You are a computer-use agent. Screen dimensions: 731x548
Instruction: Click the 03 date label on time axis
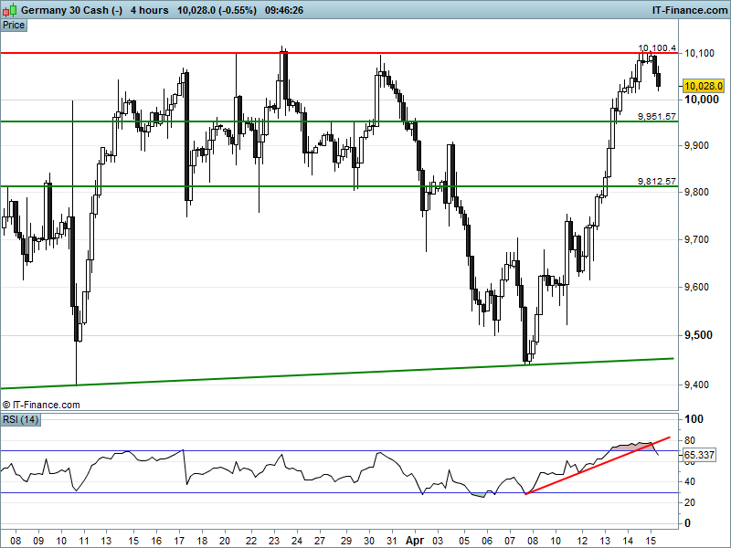(x=438, y=541)
